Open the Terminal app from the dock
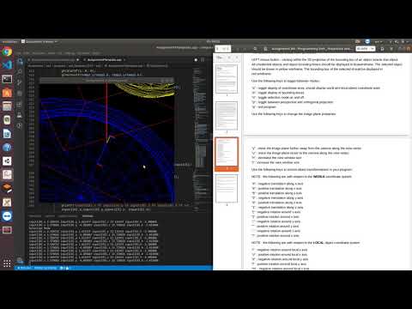The height and width of the screenshot is (309, 412). click(x=7, y=79)
